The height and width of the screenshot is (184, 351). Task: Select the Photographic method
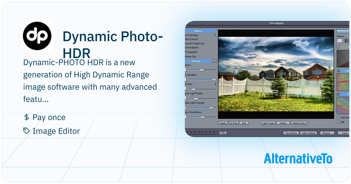191,52
